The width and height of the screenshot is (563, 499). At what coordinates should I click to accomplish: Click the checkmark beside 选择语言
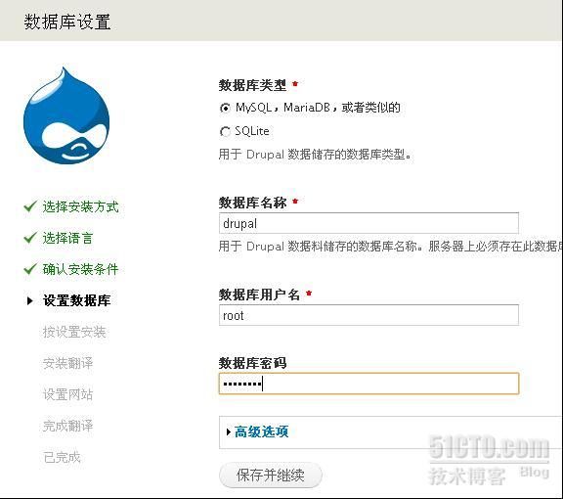pos(30,238)
